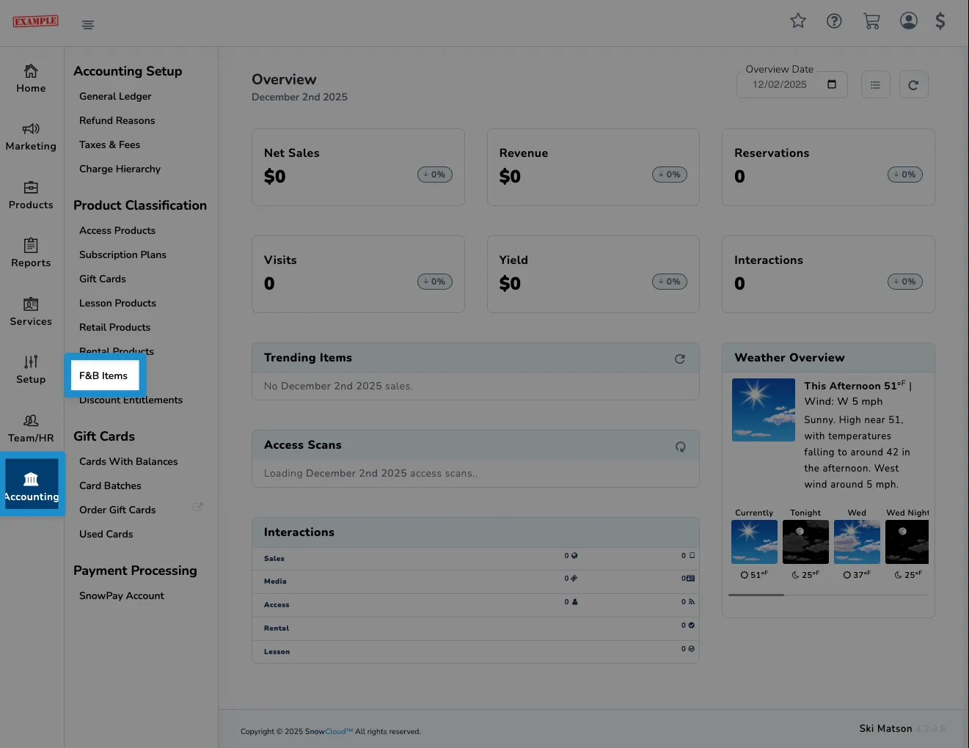Screen dimensions: 969x748
Task: Open SnowPay Account
Action: click(122, 595)
